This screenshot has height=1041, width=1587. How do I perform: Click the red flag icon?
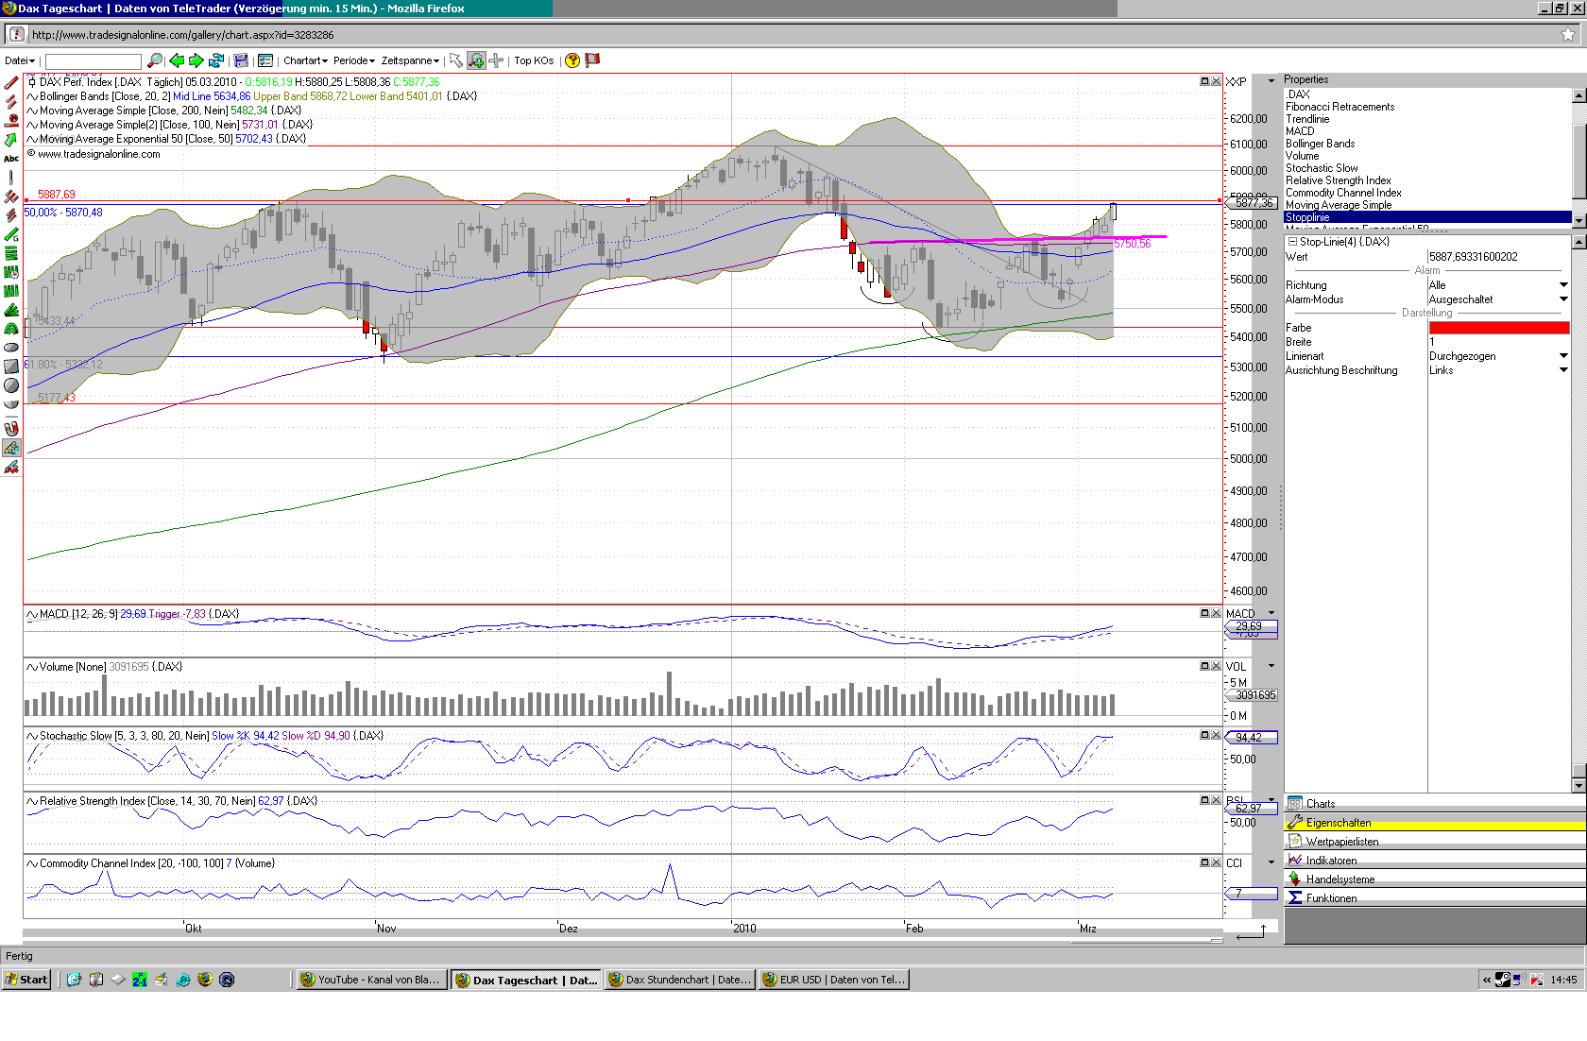click(x=592, y=60)
